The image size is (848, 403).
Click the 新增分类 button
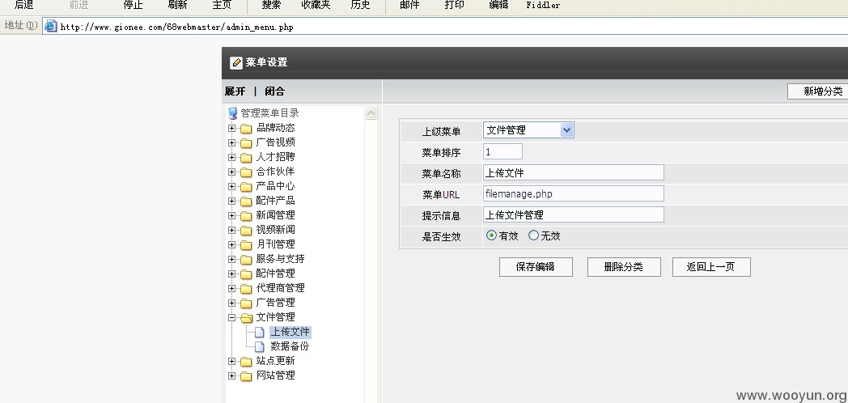818,91
